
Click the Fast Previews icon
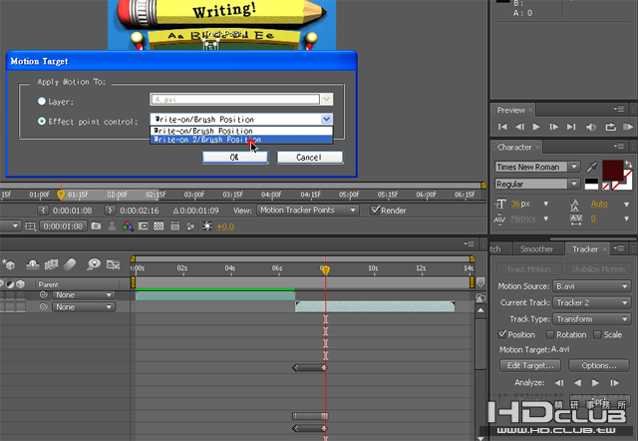pos(190,226)
